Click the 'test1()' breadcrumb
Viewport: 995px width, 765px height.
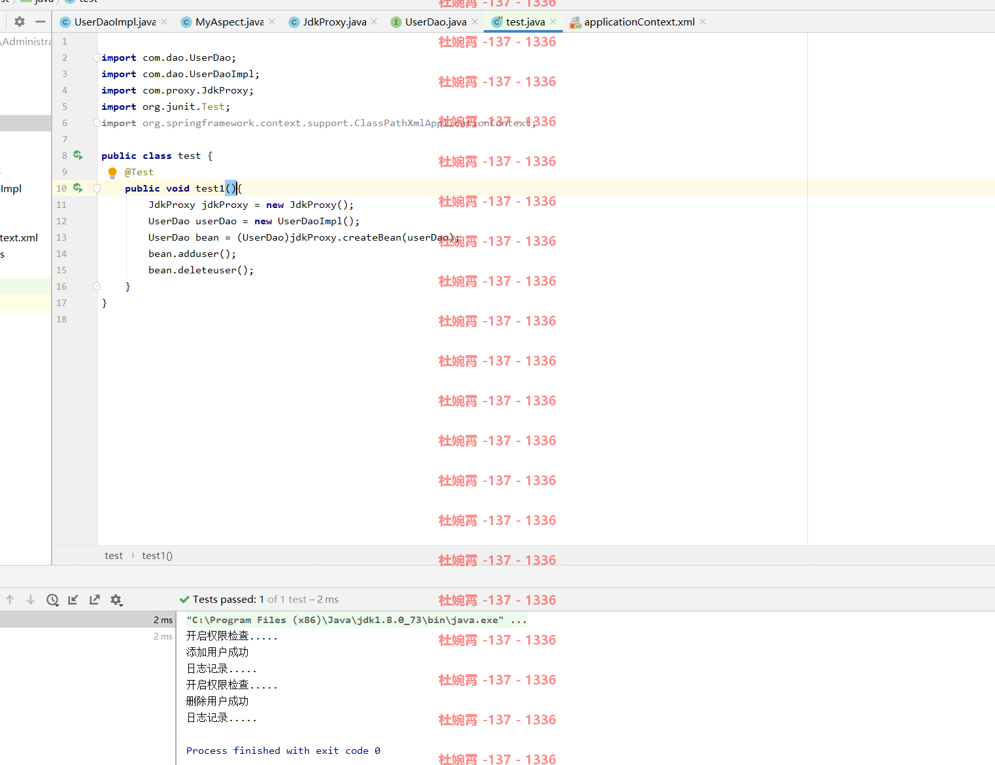click(x=157, y=556)
